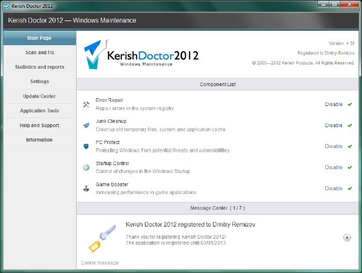Open the Information section
Screen dimensions: 362x273
(x=40, y=140)
